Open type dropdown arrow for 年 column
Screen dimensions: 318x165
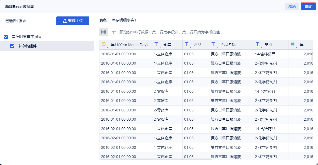click(296, 47)
